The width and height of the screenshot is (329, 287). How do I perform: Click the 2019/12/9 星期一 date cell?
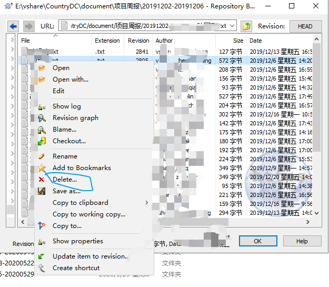(281, 168)
